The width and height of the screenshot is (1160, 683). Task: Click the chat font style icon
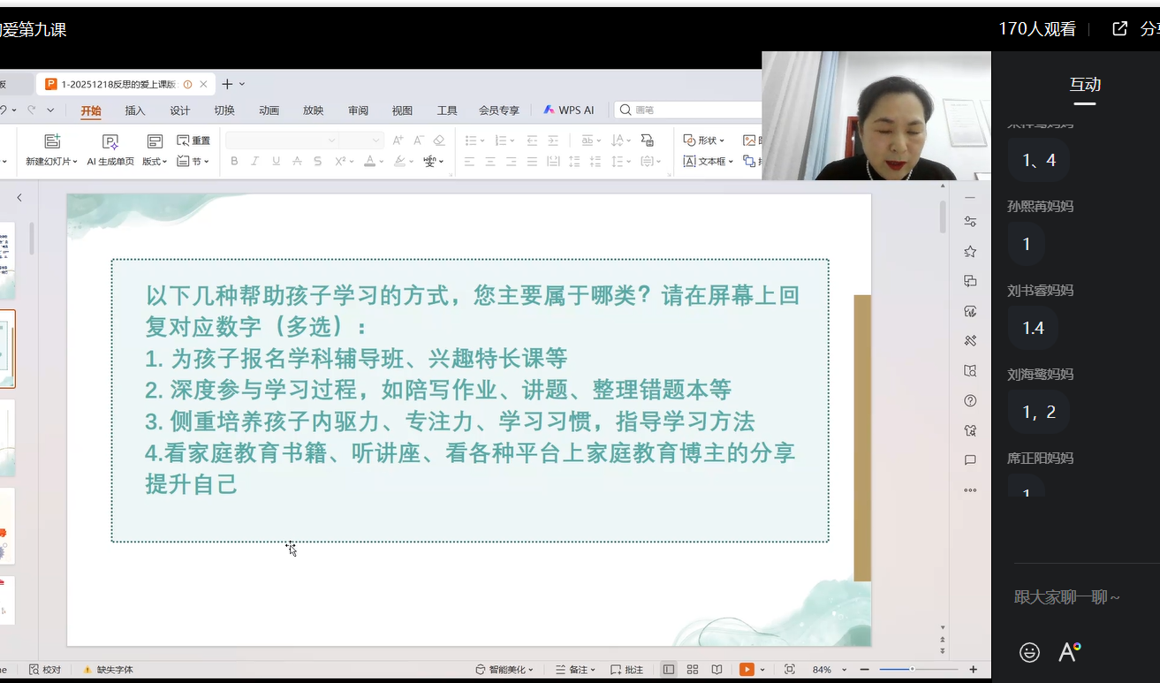pos(1069,652)
